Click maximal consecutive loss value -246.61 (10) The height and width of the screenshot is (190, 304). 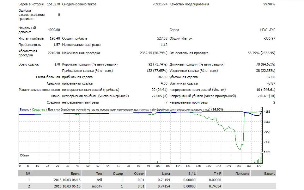coord(266,96)
